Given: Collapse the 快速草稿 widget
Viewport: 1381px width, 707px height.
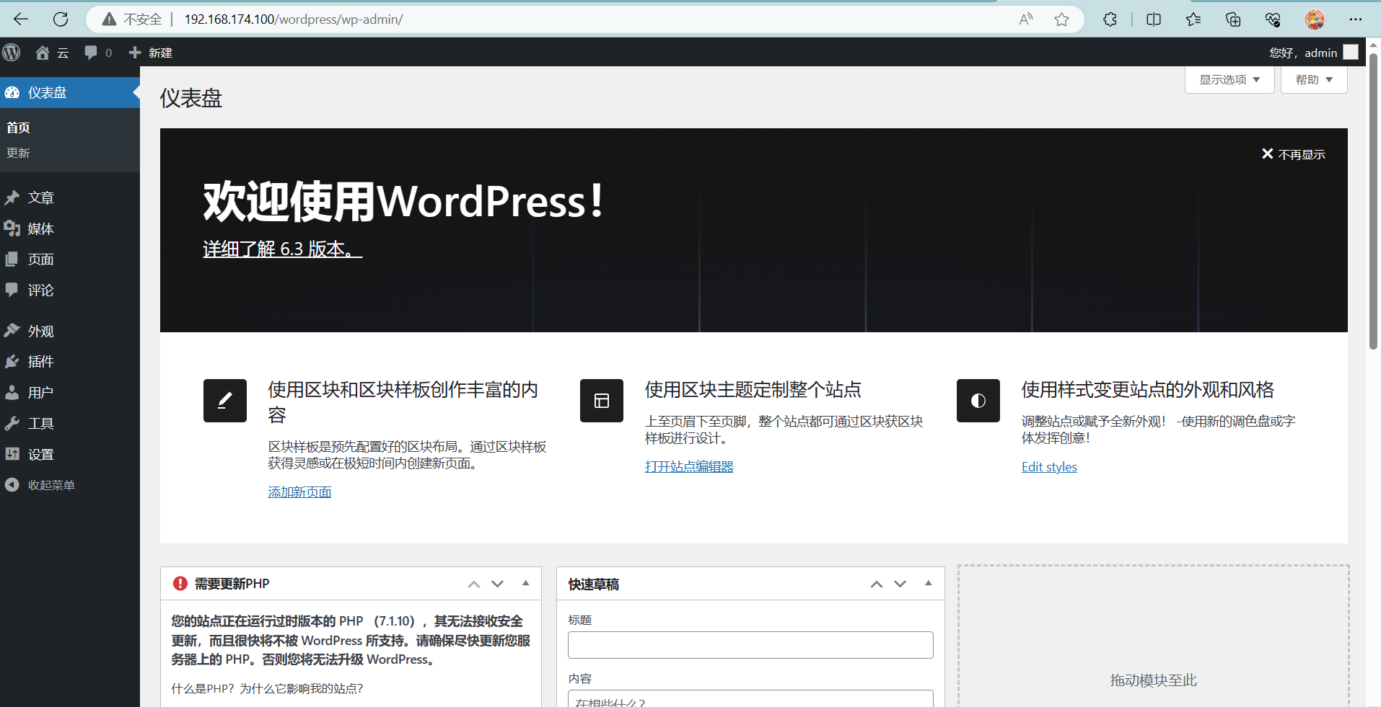Looking at the screenshot, I should point(929,583).
